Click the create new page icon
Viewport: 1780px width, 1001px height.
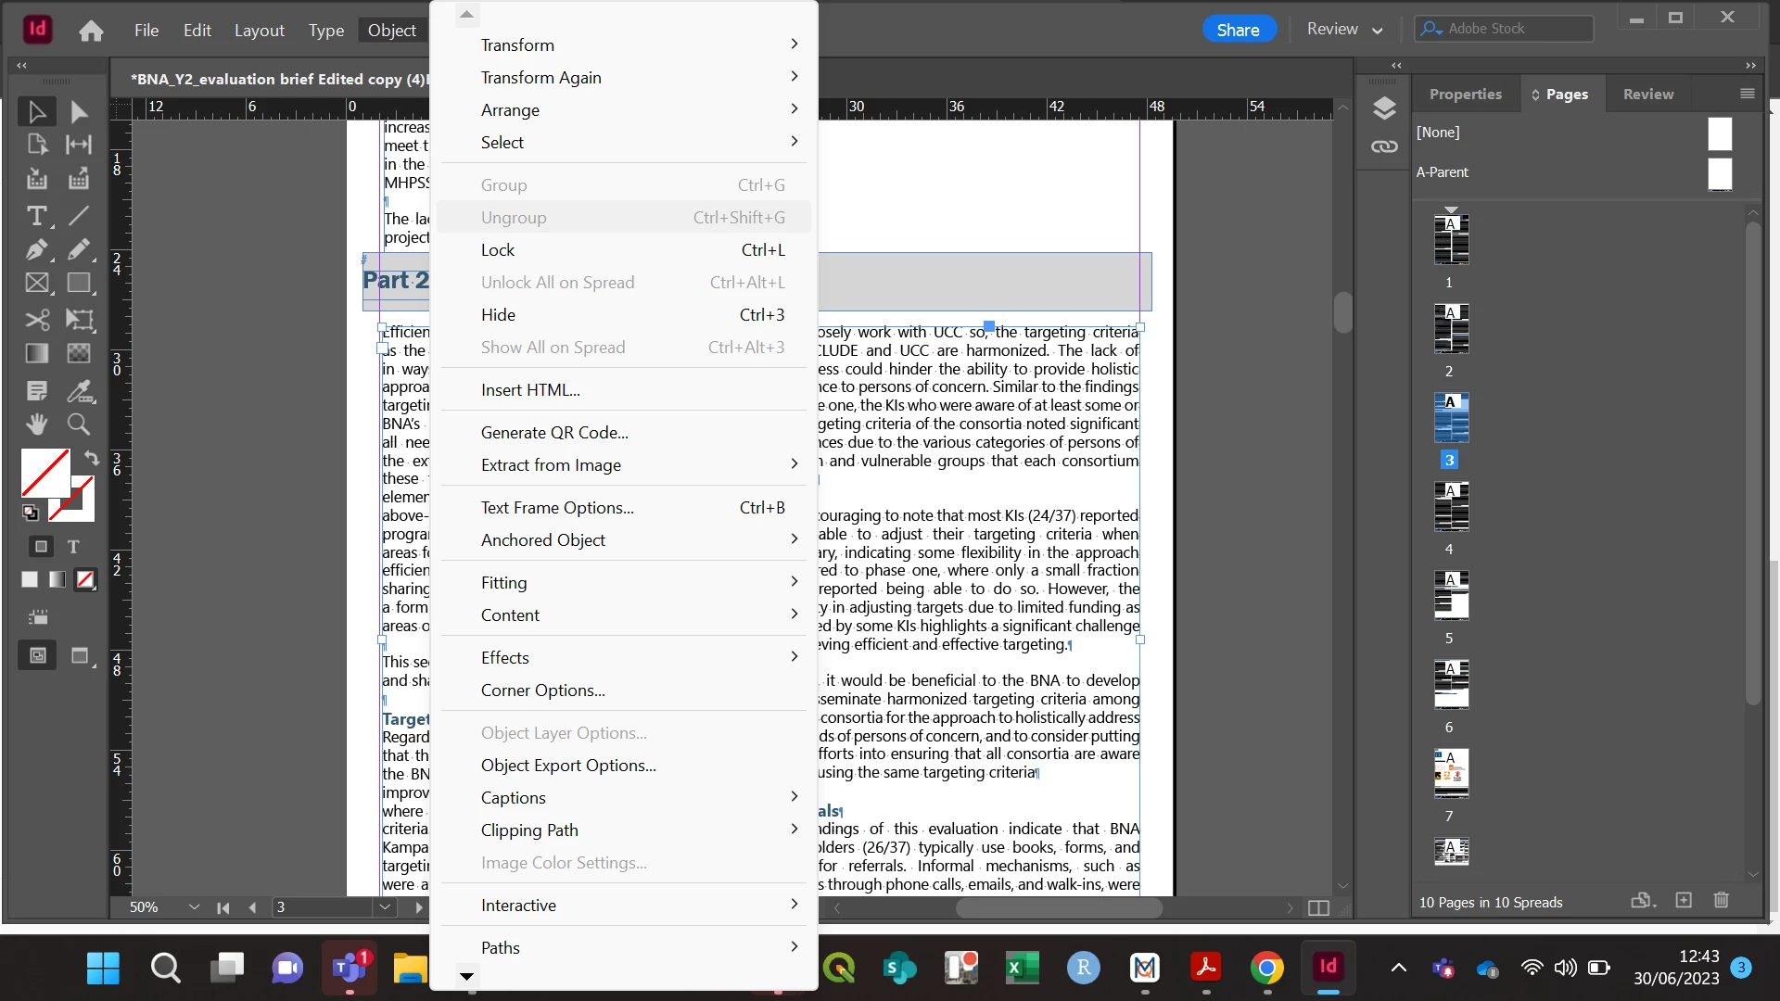(x=1684, y=900)
